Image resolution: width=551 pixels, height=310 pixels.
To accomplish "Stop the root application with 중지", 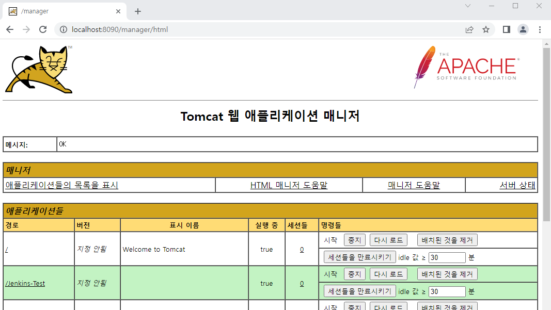I will [x=355, y=240].
